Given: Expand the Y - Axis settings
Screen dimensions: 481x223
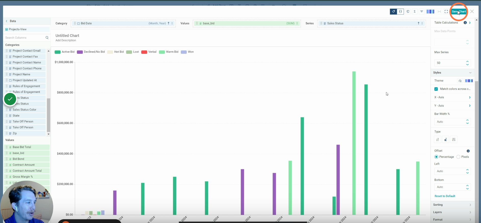Looking at the screenshot, I should [x=470, y=106].
